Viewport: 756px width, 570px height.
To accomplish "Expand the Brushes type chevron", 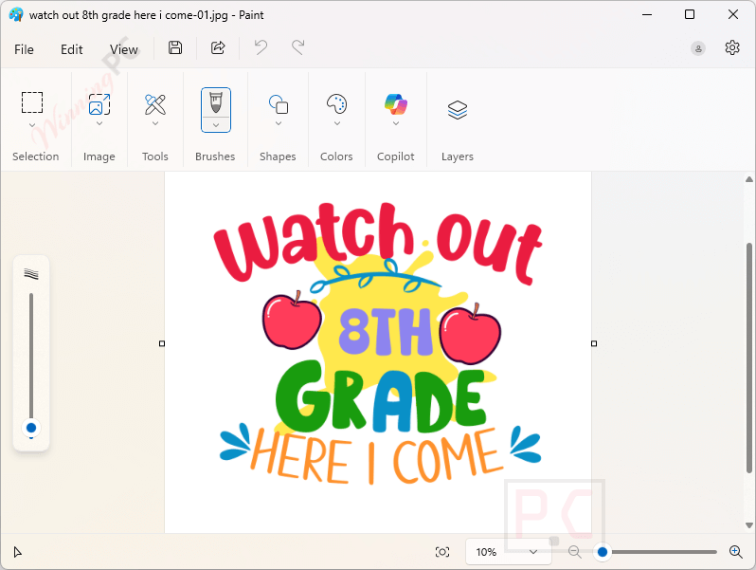I will click(x=216, y=125).
